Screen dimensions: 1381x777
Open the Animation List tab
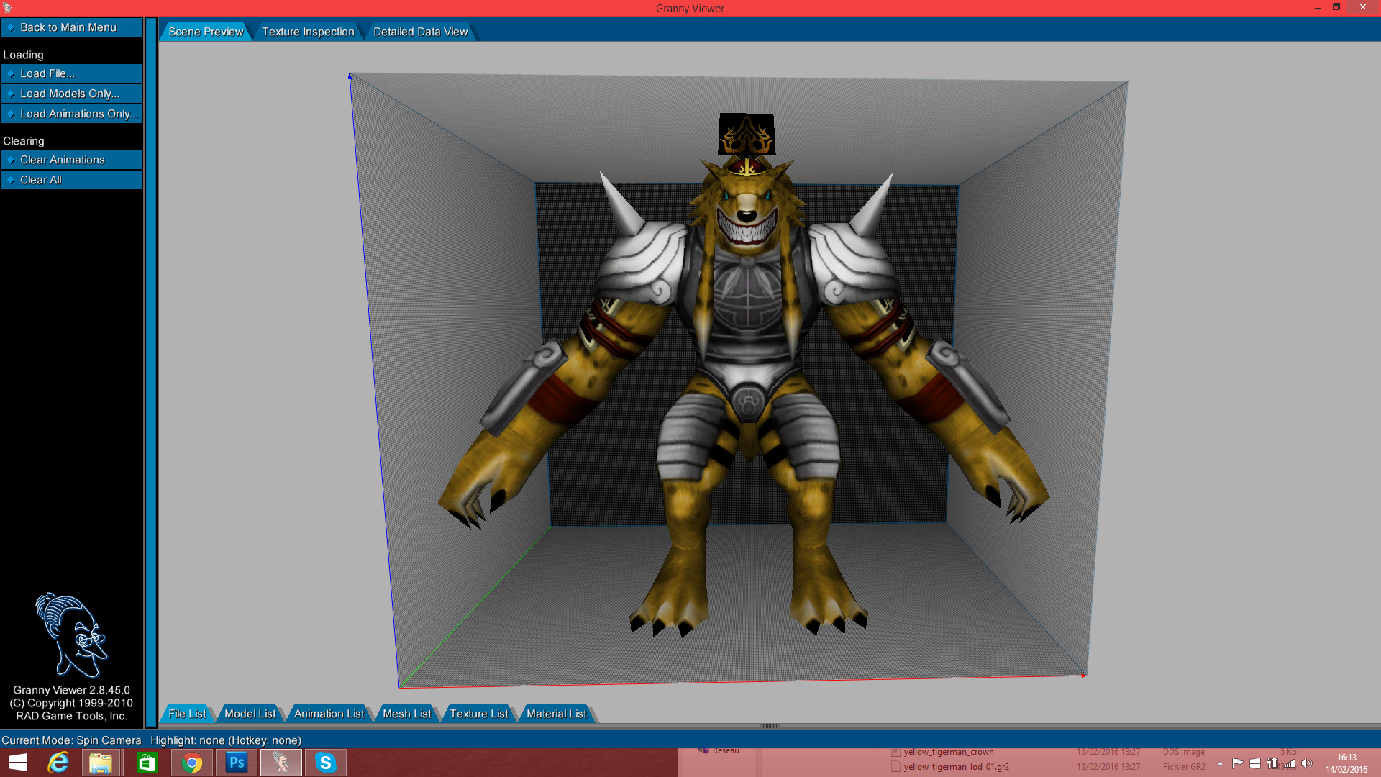tap(329, 714)
